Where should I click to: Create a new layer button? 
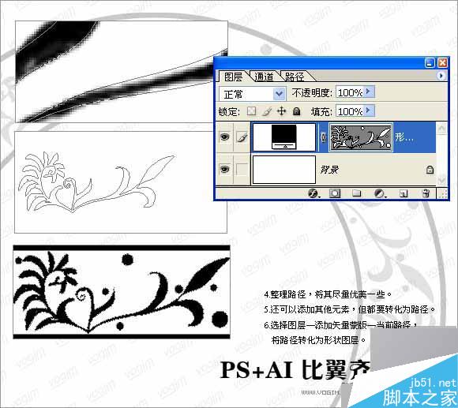pos(404,193)
